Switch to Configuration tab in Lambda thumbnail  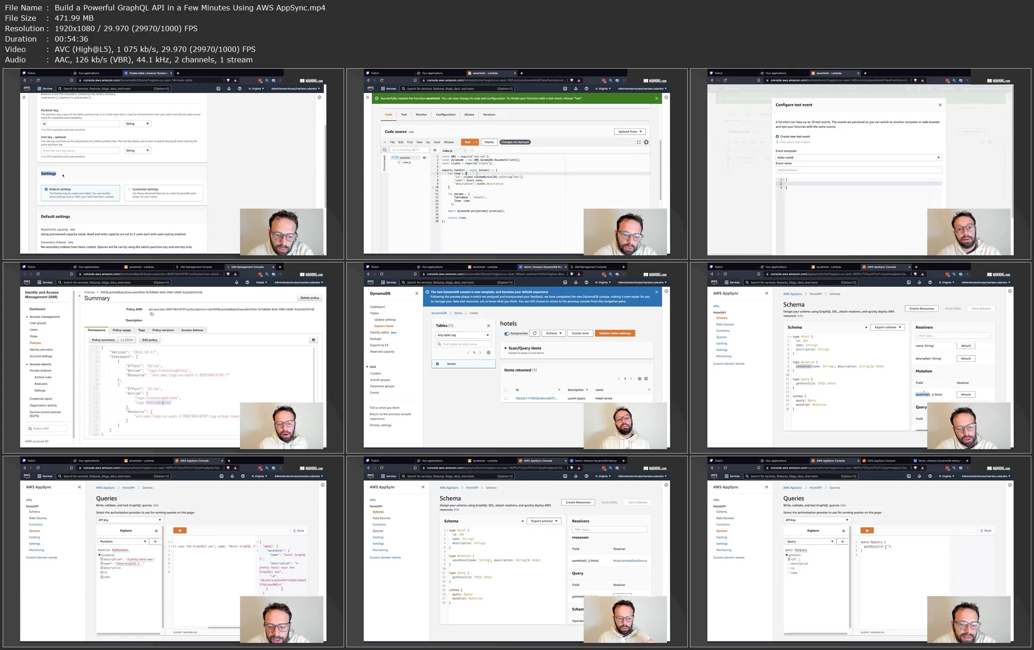point(445,115)
